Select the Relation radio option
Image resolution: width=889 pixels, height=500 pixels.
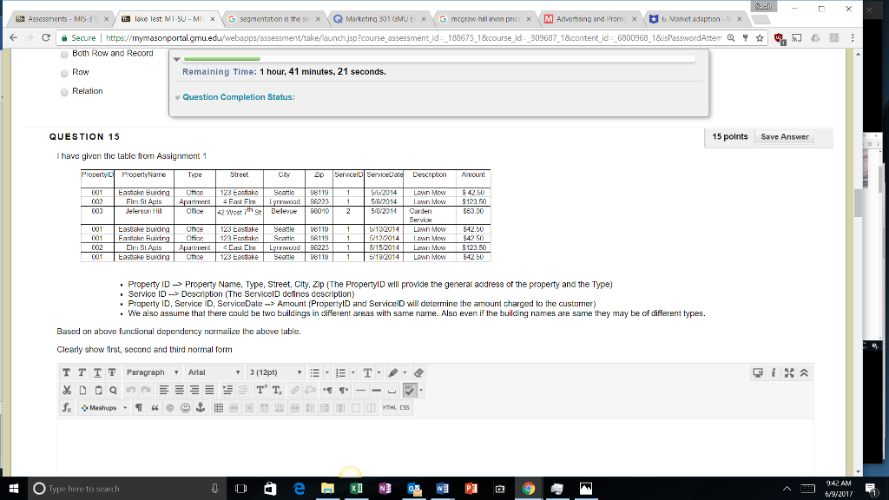click(x=64, y=90)
